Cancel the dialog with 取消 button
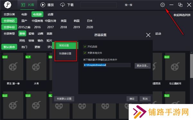 coord(145,99)
